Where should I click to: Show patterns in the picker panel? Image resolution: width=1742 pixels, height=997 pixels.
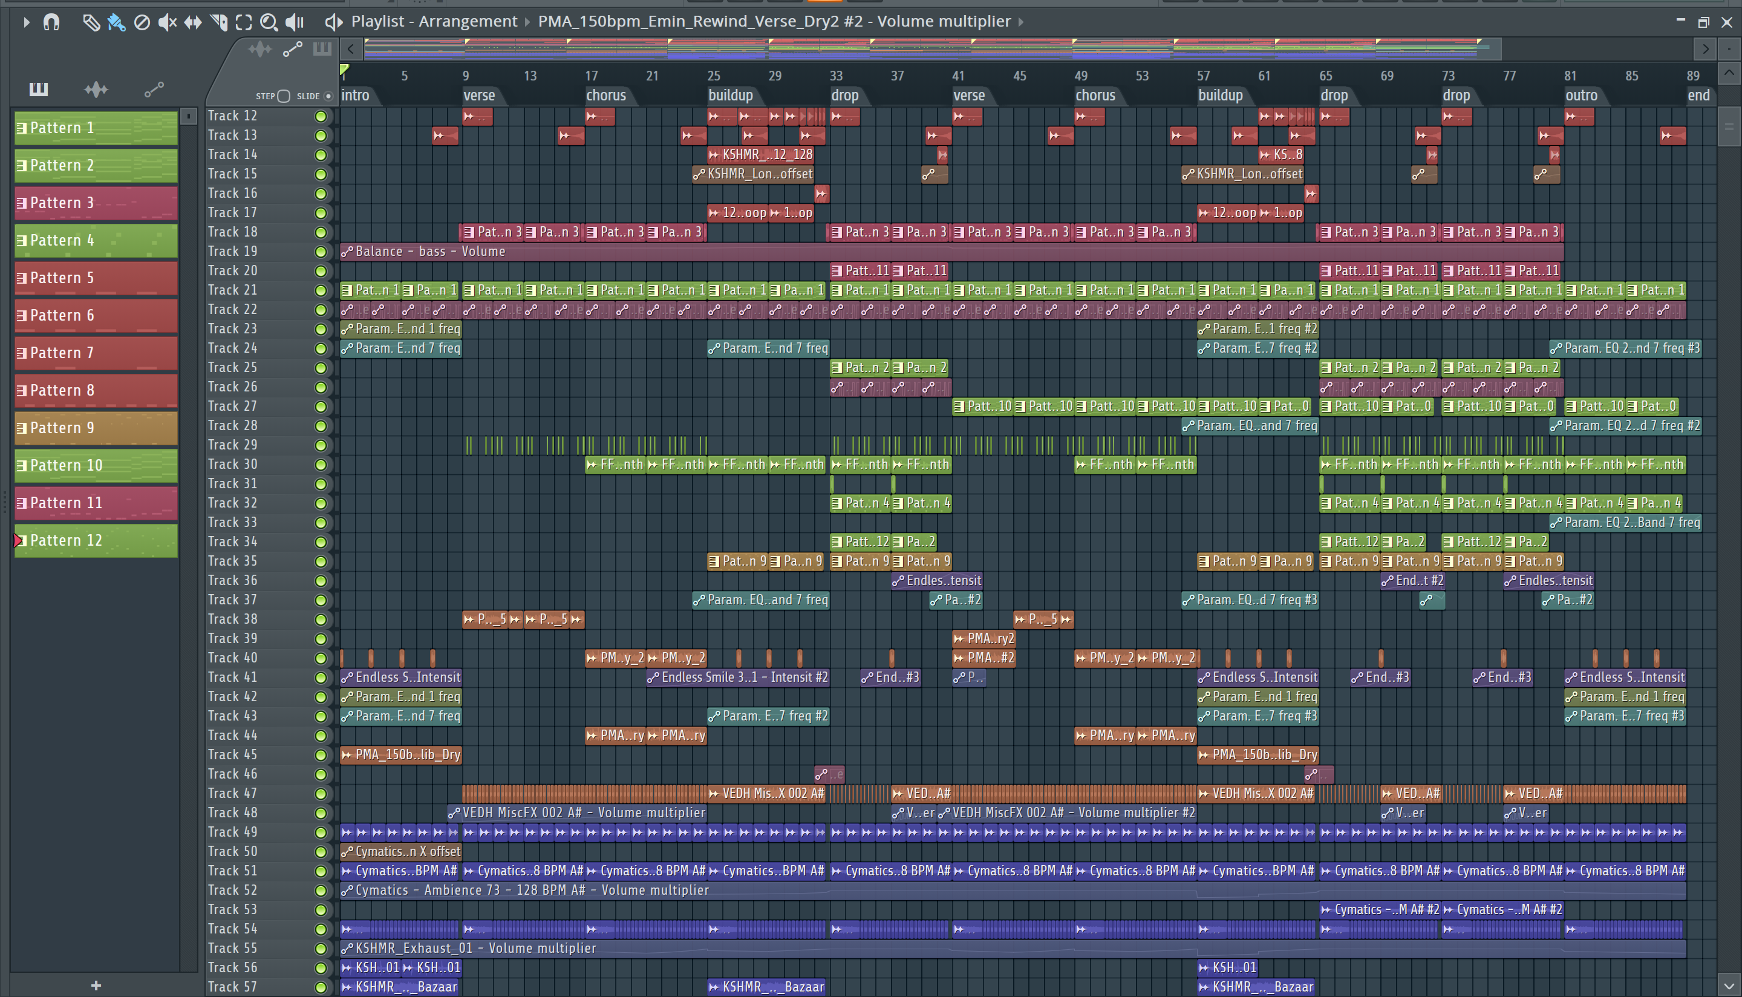point(38,89)
